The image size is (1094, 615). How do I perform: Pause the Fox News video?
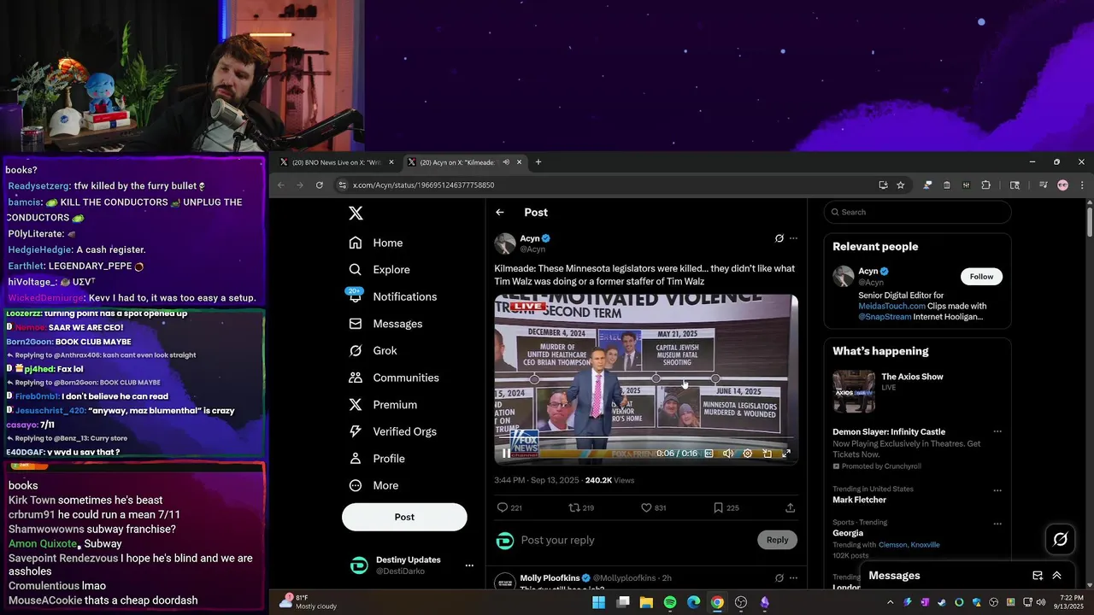click(506, 454)
